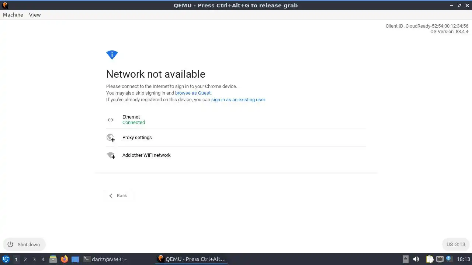The height and width of the screenshot is (265, 472).
Task: Open the file manager from the taskbar
Action: point(53,259)
